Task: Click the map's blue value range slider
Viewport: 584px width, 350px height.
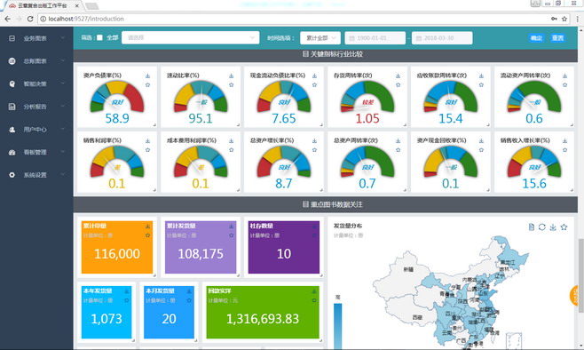Action: (337, 326)
